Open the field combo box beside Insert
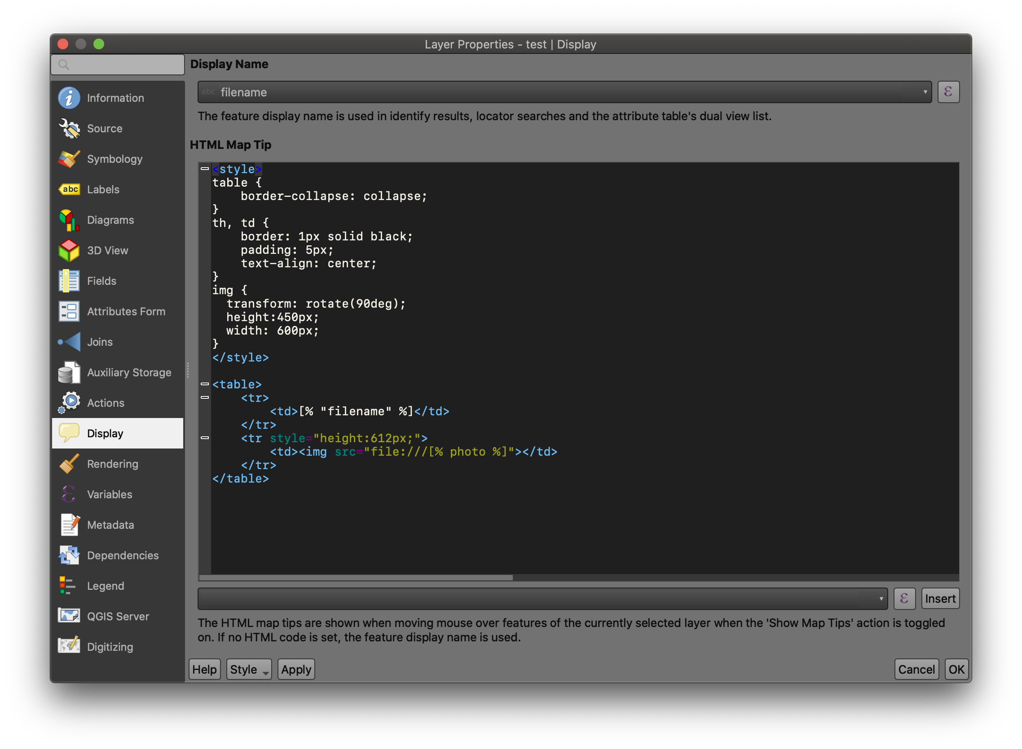 (542, 598)
